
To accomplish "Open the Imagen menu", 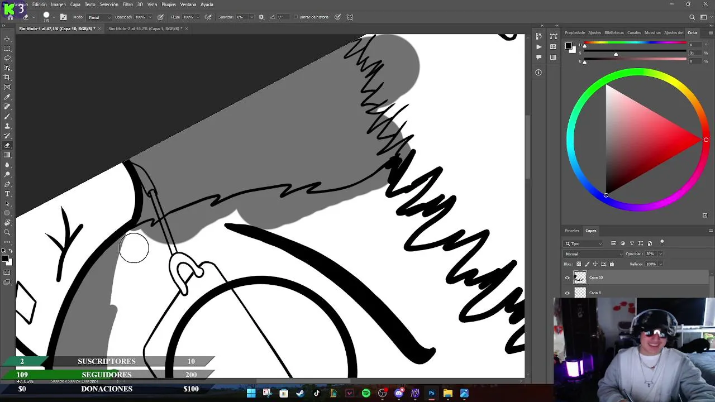I will (58, 4).
